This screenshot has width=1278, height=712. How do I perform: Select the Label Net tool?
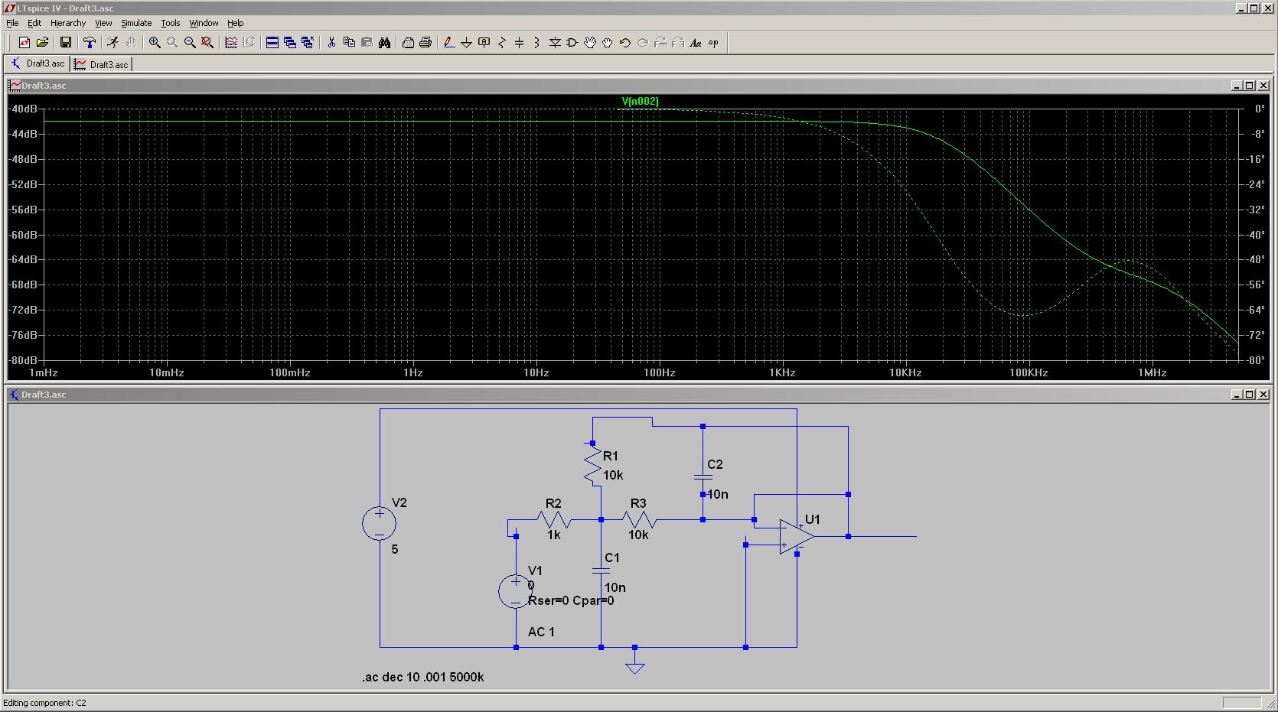coord(484,43)
